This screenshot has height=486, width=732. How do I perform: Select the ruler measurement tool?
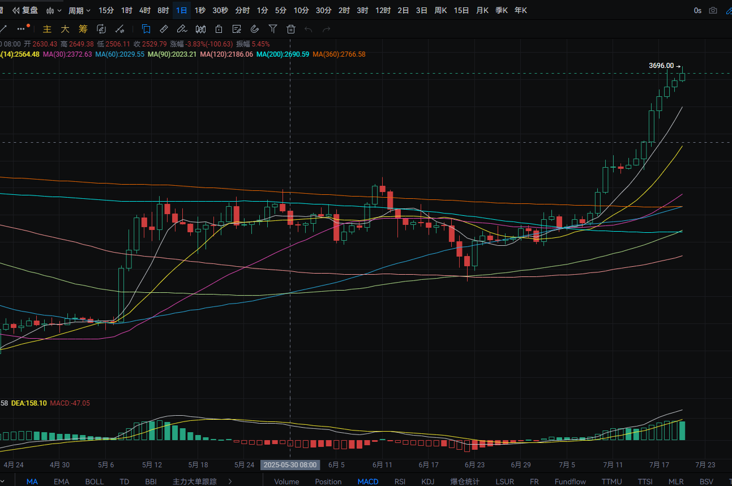[x=164, y=29]
